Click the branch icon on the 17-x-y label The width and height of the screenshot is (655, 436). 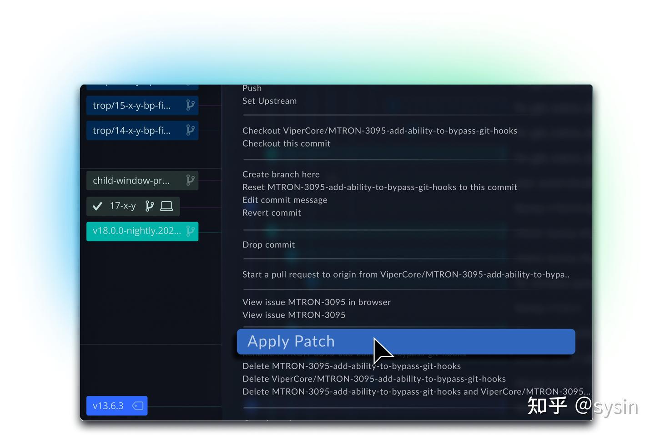149,206
